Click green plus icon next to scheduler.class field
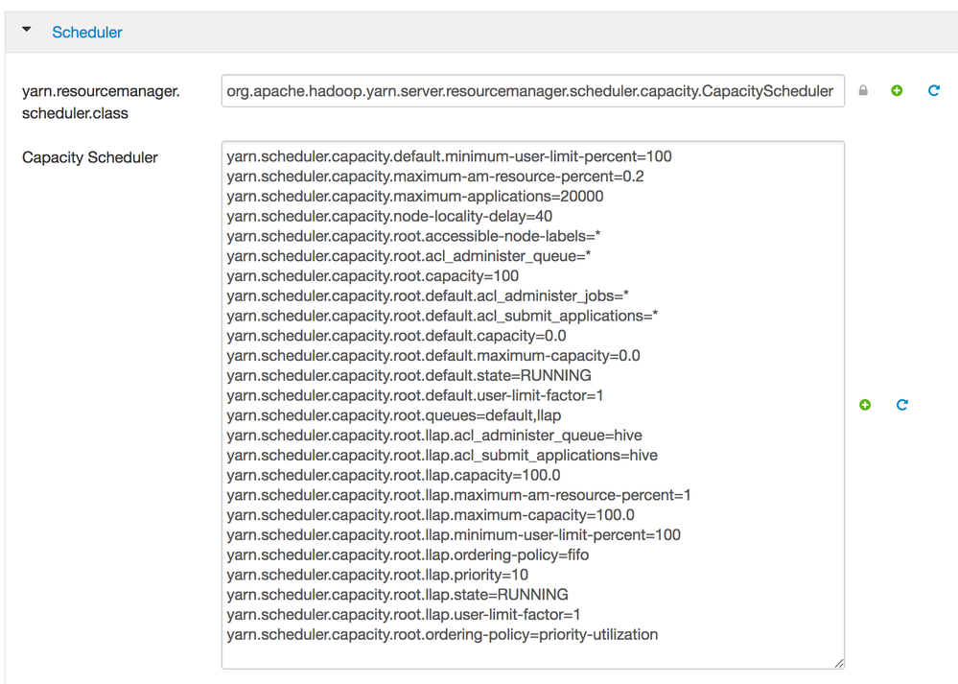The image size is (958, 684). [897, 90]
